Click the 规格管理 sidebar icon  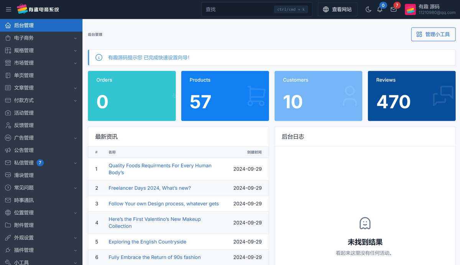click(x=8, y=50)
